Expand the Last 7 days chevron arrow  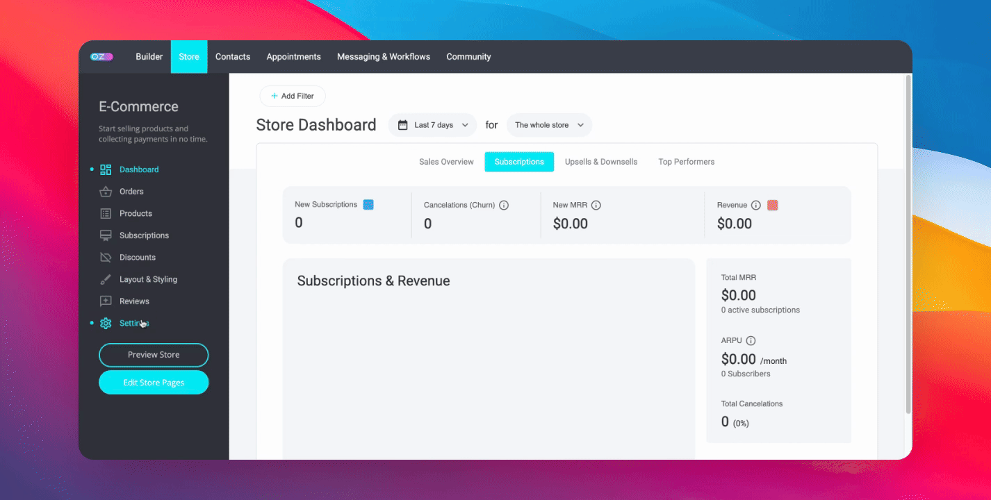(x=465, y=125)
